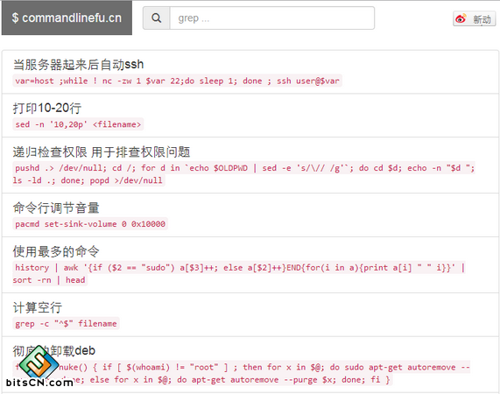500x394 pixels.
Task: Open the commandlinefu.cn home logo
Action: [67, 18]
